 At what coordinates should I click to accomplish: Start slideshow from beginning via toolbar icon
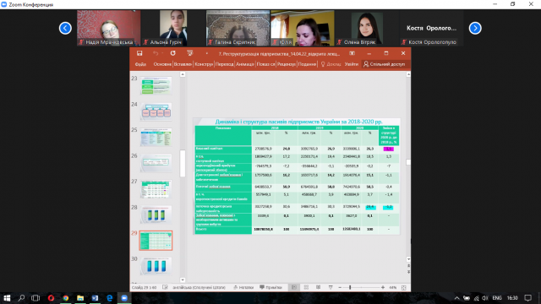tap(189, 53)
